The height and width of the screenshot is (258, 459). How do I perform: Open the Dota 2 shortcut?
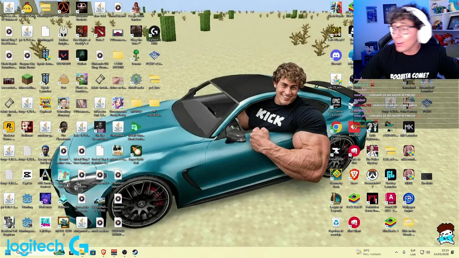pyautogui.click(x=100, y=34)
